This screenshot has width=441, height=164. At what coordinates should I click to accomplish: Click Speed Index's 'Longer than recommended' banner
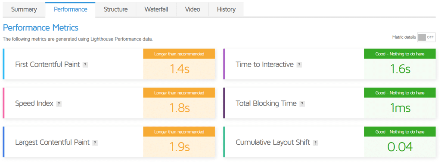pyautogui.click(x=179, y=93)
